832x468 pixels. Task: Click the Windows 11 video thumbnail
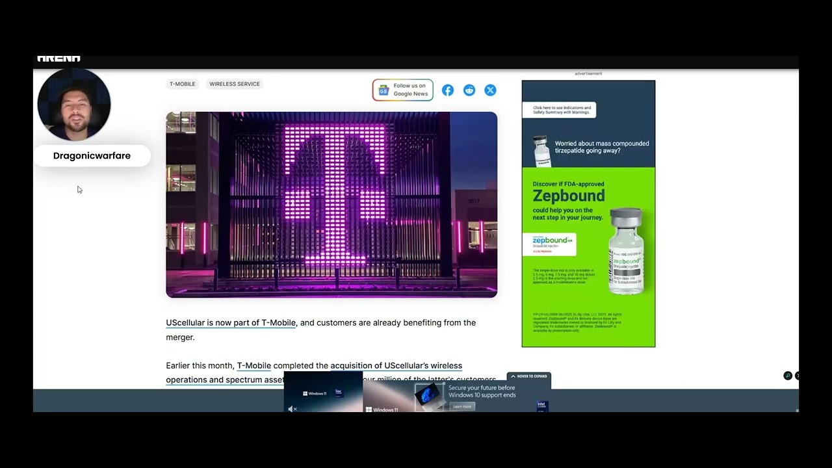coord(323,391)
